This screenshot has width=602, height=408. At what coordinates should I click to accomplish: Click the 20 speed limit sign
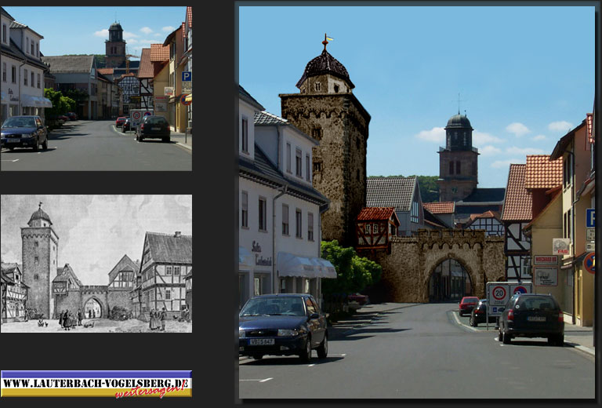tap(499, 293)
